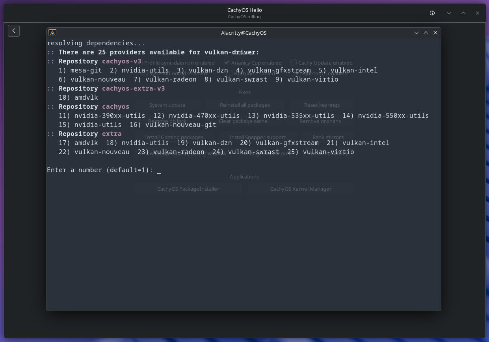Disable the Ananicy Cpp enabled checkbox
The width and height of the screenshot is (489, 342).
click(227, 62)
